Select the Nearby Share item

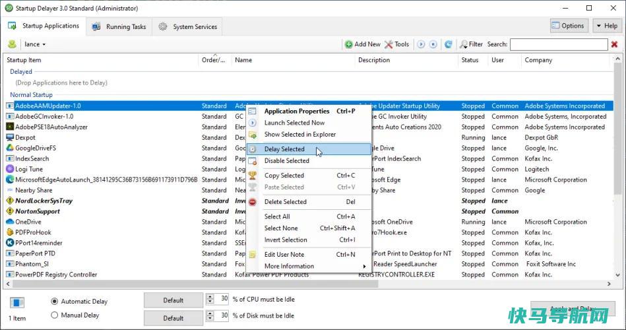point(34,190)
